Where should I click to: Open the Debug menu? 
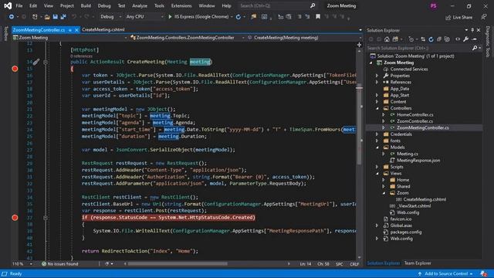[x=104, y=5]
